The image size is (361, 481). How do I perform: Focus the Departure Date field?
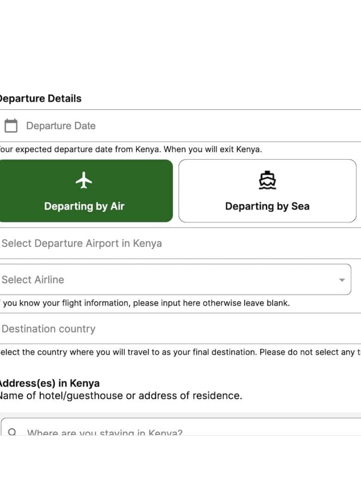185,126
